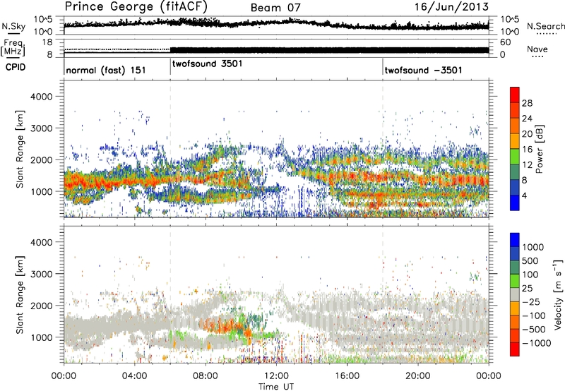Click power colorbar value 28

tap(527, 103)
